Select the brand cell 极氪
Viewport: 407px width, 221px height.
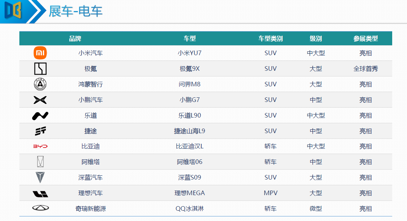[91, 68]
